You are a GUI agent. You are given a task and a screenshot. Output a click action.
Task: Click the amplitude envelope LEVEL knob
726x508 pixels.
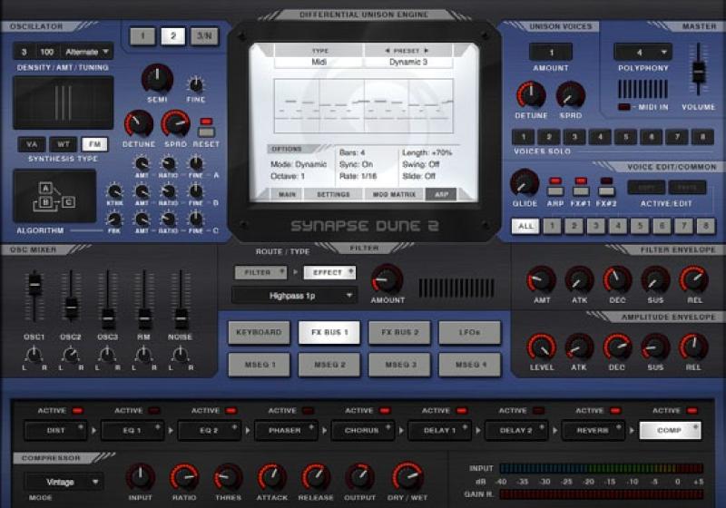coord(542,347)
